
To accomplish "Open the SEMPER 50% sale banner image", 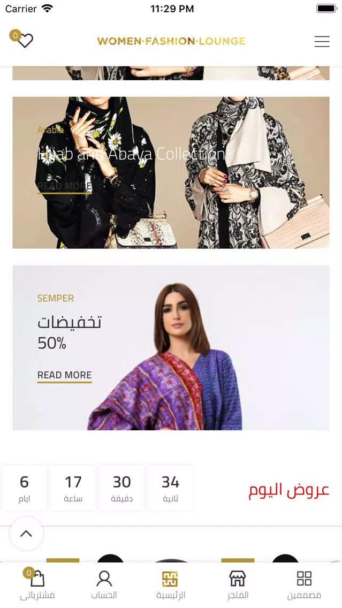I will click(171, 348).
